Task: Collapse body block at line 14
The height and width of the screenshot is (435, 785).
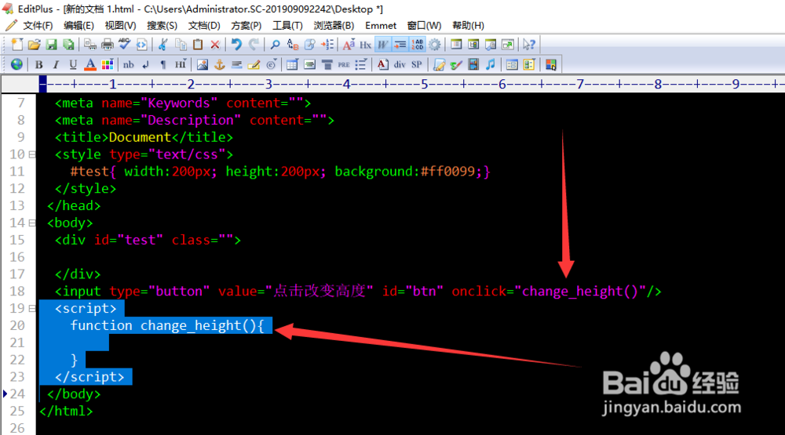Action: pyautogui.click(x=32, y=223)
